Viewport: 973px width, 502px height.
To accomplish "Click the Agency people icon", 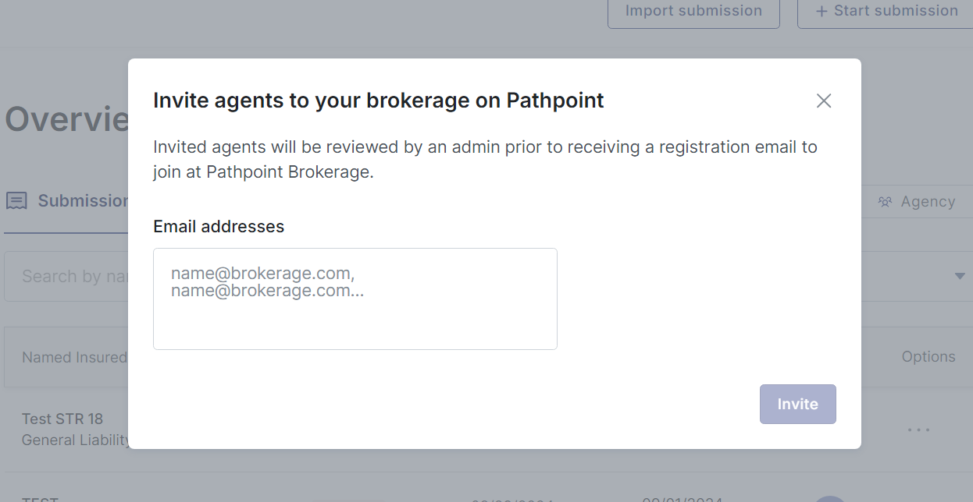I will click(x=885, y=202).
